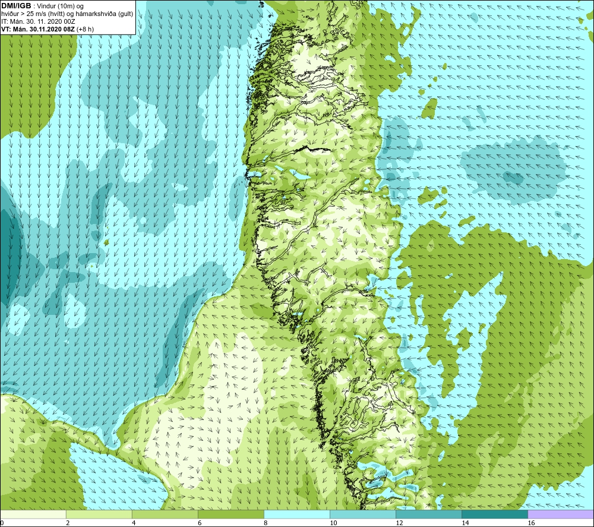Click the 'Vindur (10m) og' text

(60, 7)
